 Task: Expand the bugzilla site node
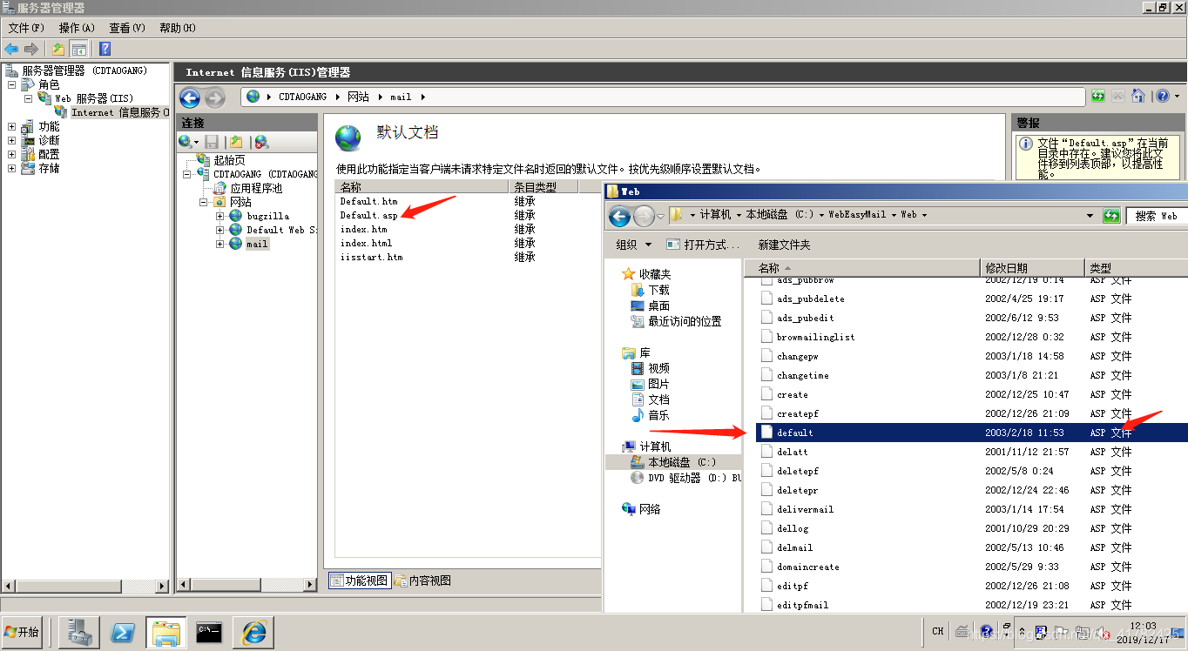pos(220,216)
